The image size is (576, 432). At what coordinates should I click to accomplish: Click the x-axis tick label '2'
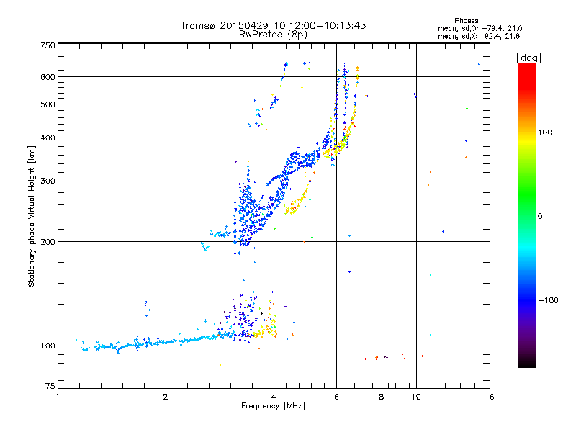point(166,397)
